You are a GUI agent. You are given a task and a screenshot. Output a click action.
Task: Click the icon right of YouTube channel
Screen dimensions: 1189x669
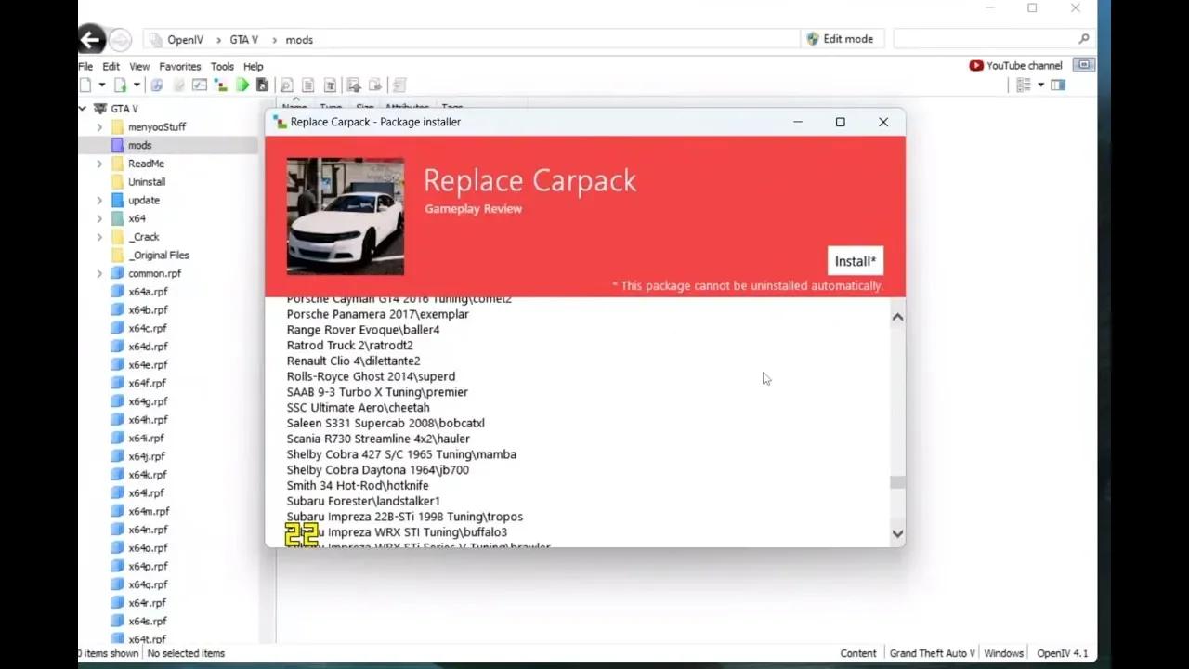(x=1083, y=65)
